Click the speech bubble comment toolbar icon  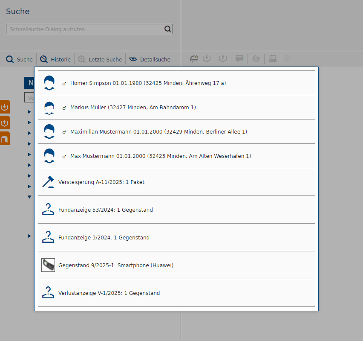239,59
